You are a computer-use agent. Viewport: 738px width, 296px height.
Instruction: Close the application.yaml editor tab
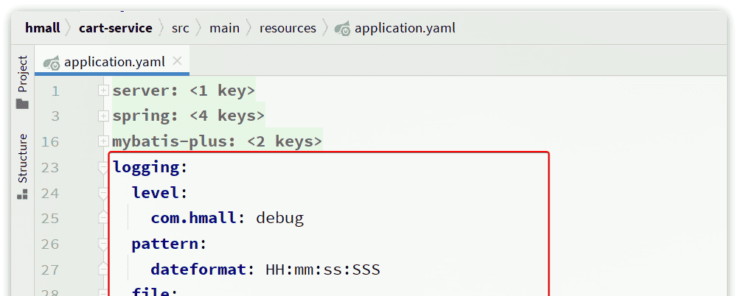(x=177, y=61)
